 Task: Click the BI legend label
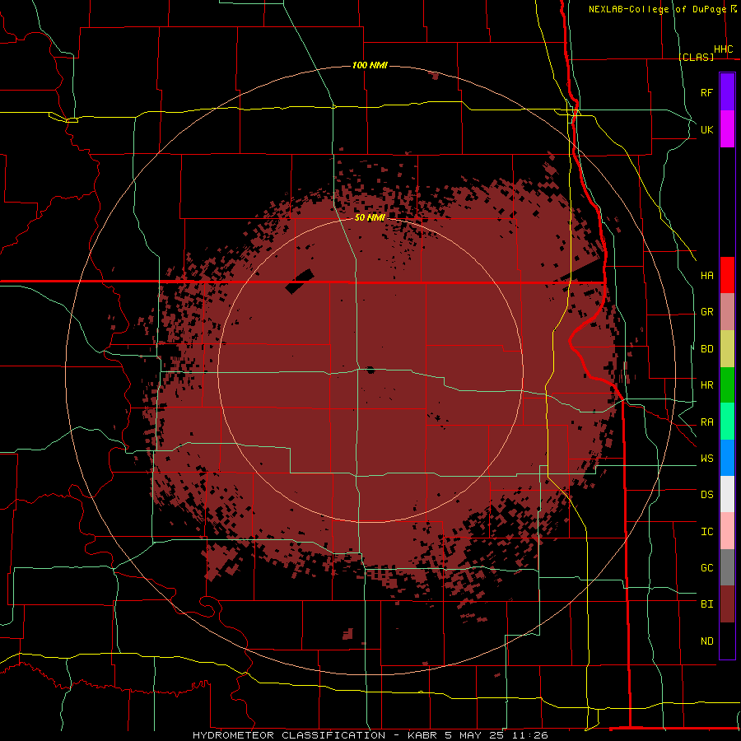click(706, 604)
